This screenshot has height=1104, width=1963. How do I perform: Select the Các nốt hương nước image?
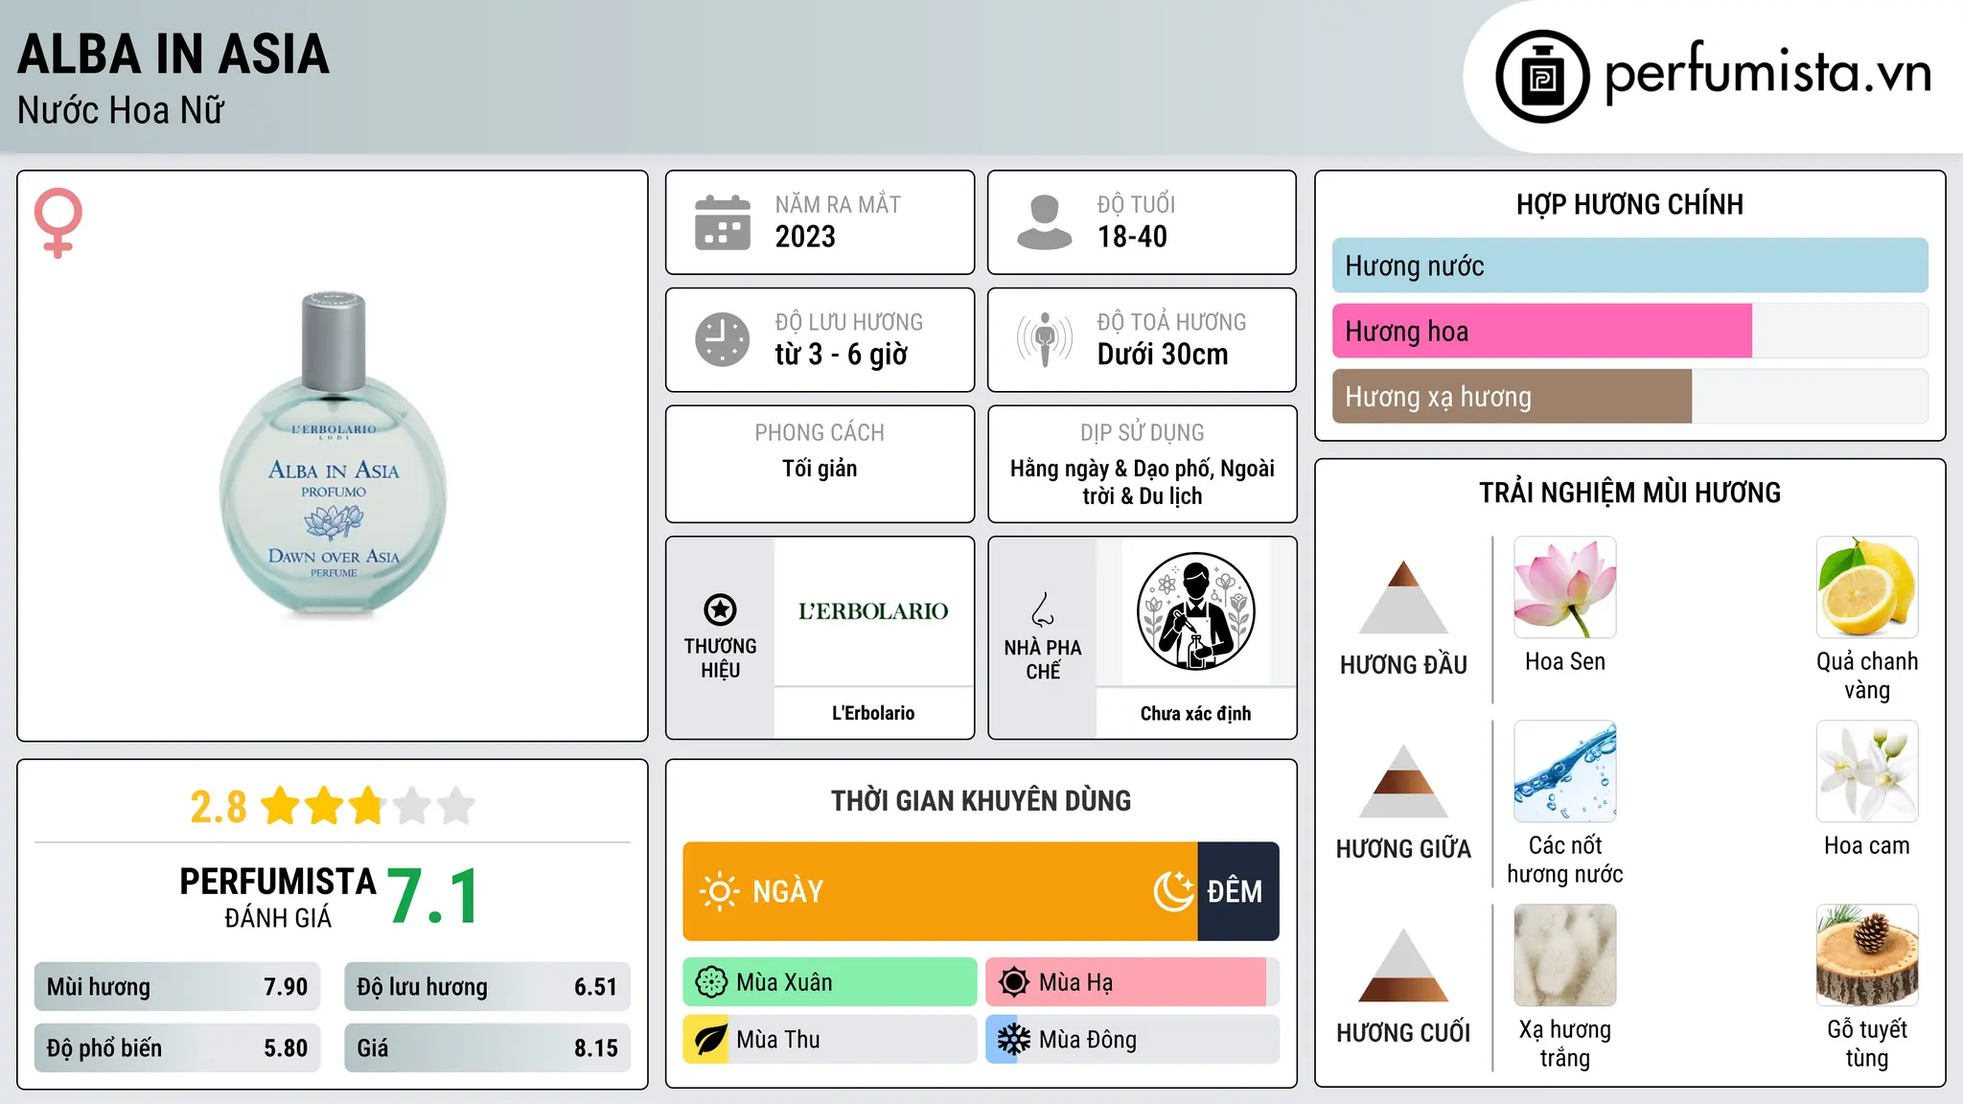(1565, 771)
